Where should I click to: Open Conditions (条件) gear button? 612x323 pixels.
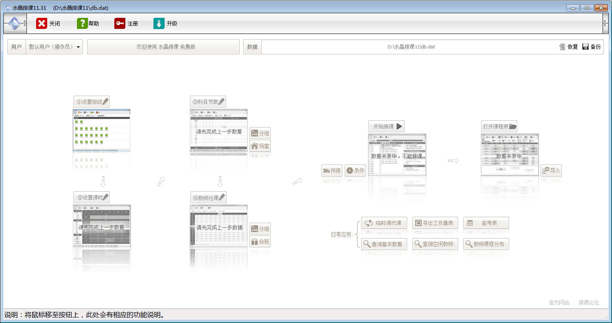(x=355, y=170)
